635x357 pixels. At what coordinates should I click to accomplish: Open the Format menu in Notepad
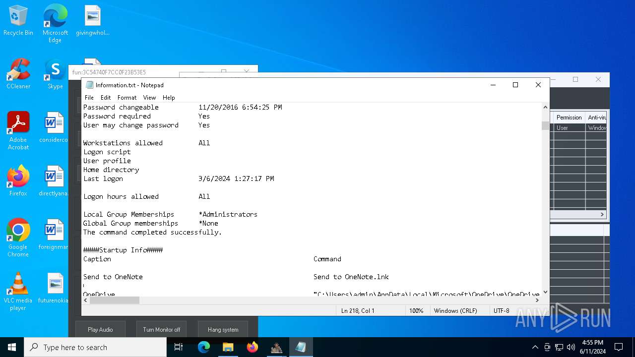coord(127,98)
